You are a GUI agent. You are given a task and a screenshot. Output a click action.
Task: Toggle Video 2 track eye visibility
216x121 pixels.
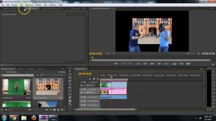[82, 82]
